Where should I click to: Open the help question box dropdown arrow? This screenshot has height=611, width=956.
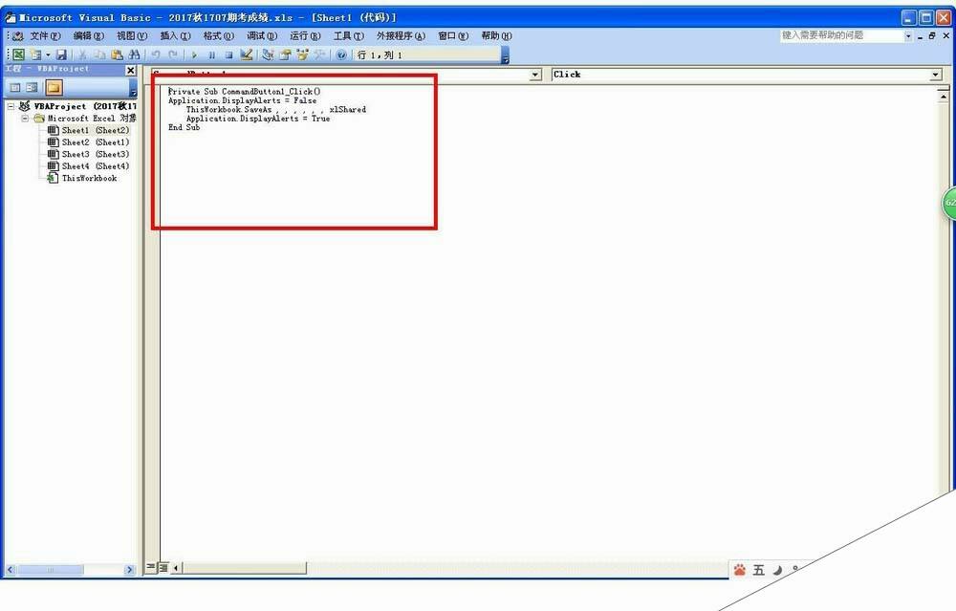[908, 36]
